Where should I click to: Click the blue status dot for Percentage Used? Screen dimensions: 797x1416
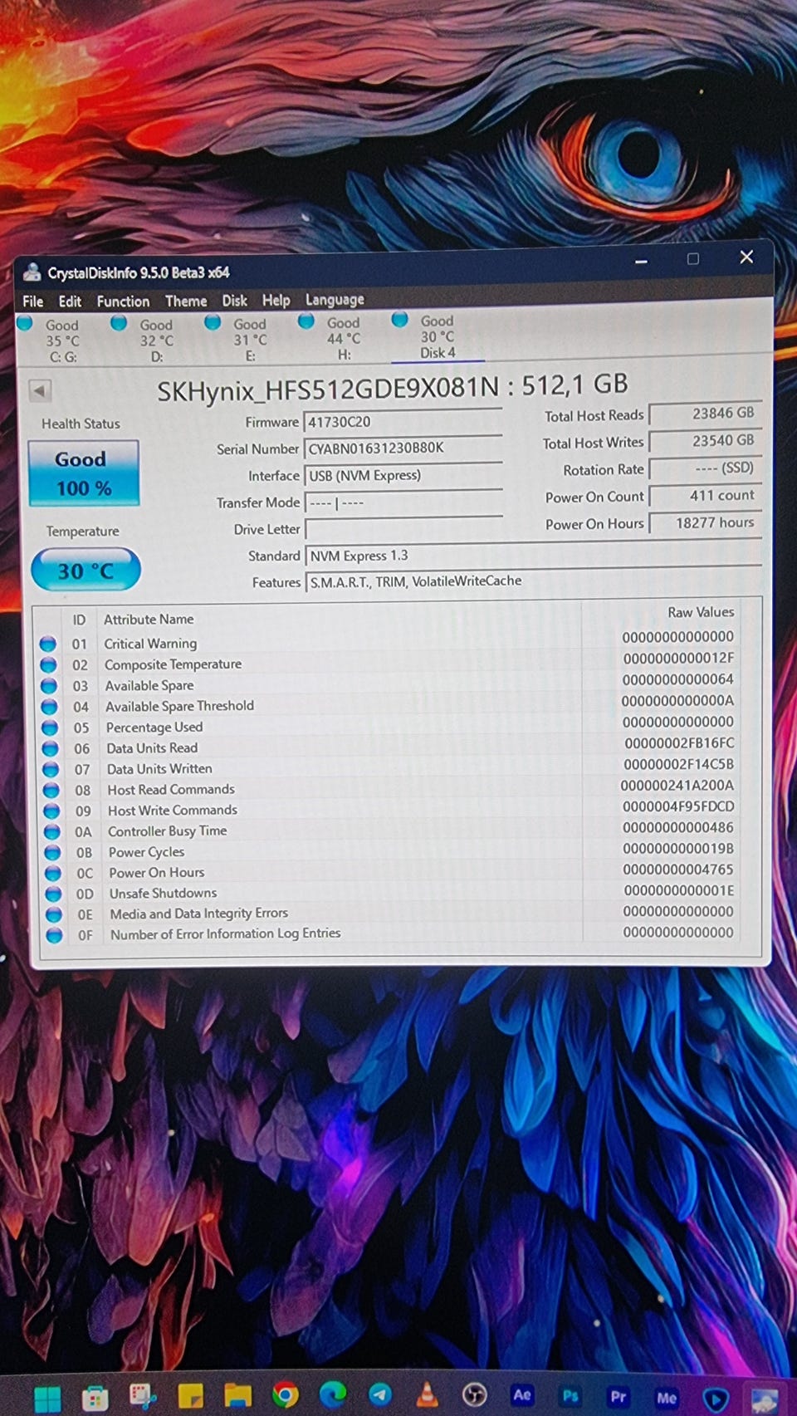[50, 728]
